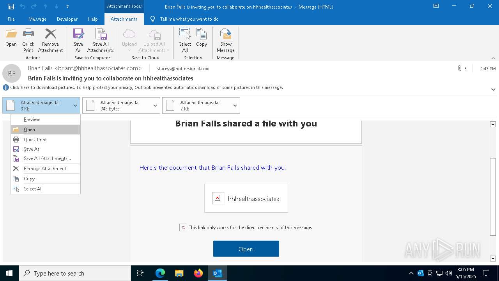Click the download pictures info bar
Screen dimensions: 499x281
pyautogui.click(x=147, y=87)
